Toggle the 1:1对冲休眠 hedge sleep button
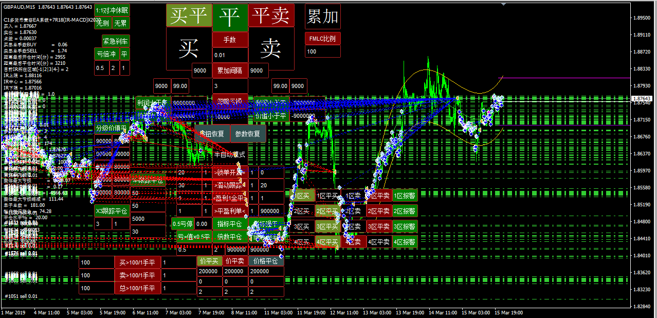657x318 pixels. click(112, 10)
